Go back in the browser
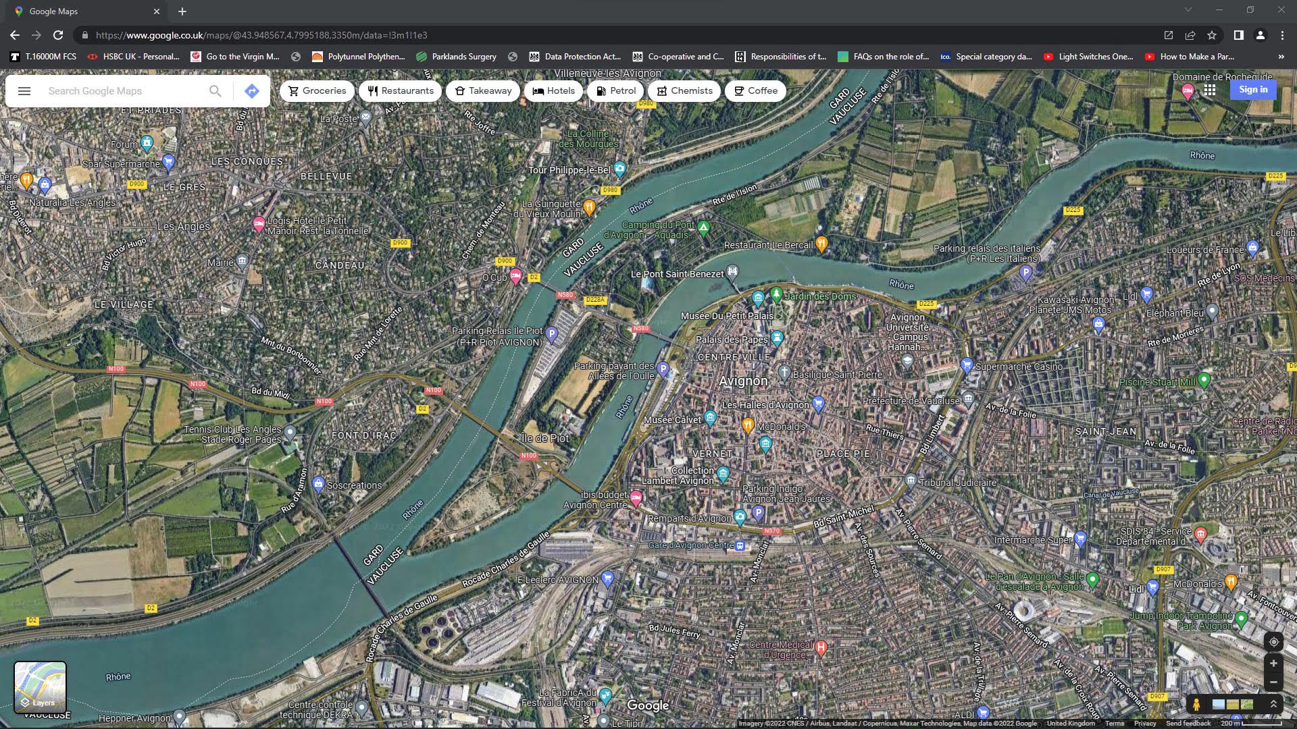This screenshot has width=1297, height=729. [15, 35]
